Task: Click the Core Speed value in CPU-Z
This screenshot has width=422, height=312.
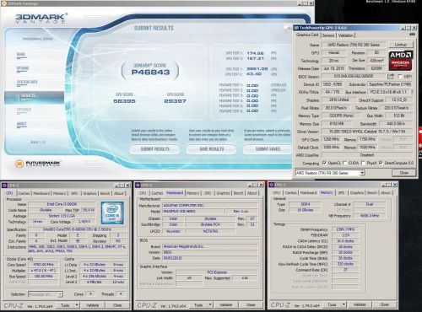Action: pos(43,265)
